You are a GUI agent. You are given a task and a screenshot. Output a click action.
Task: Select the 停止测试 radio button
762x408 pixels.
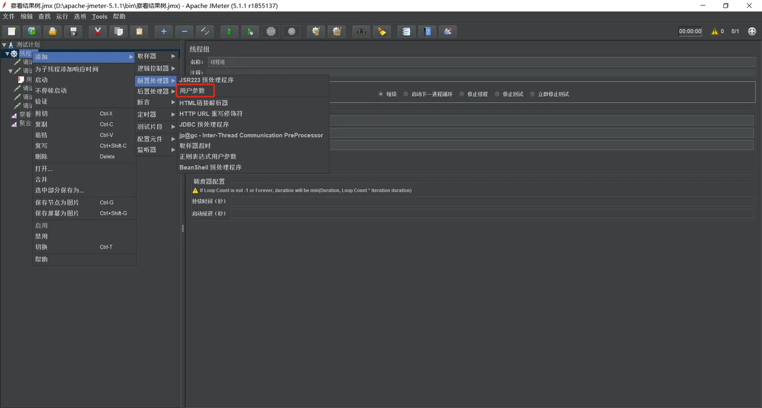click(497, 94)
